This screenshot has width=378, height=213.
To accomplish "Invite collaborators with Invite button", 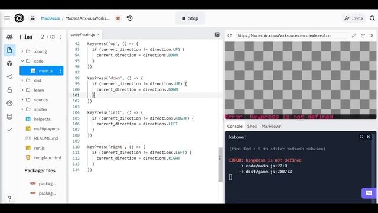I will 354,18.
